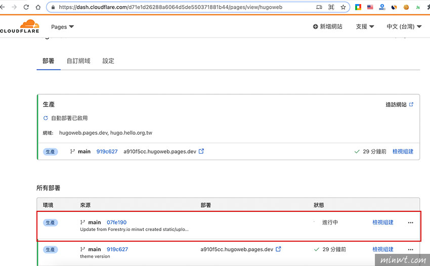Expand the 支援 support dropdown
Viewport: 430px width, 266px height.
[365, 26]
